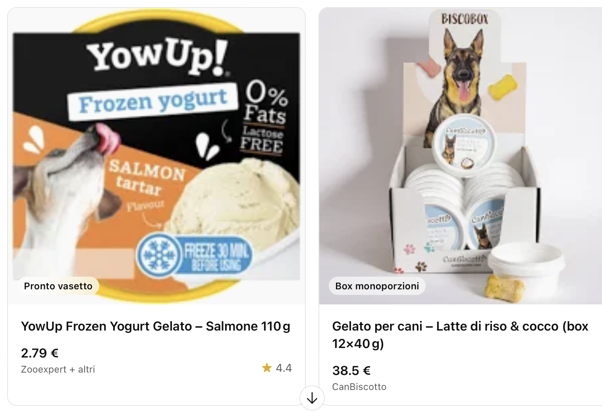Click the down arrow scroll button
The width and height of the screenshot is (602, 413).
pos(312,398)
